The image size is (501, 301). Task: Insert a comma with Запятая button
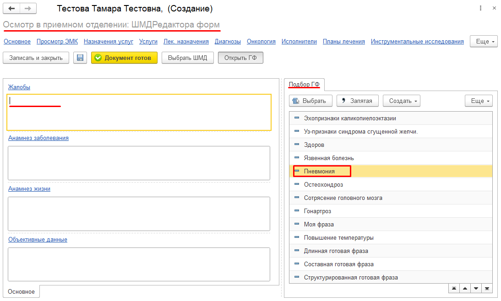point(358,101)
